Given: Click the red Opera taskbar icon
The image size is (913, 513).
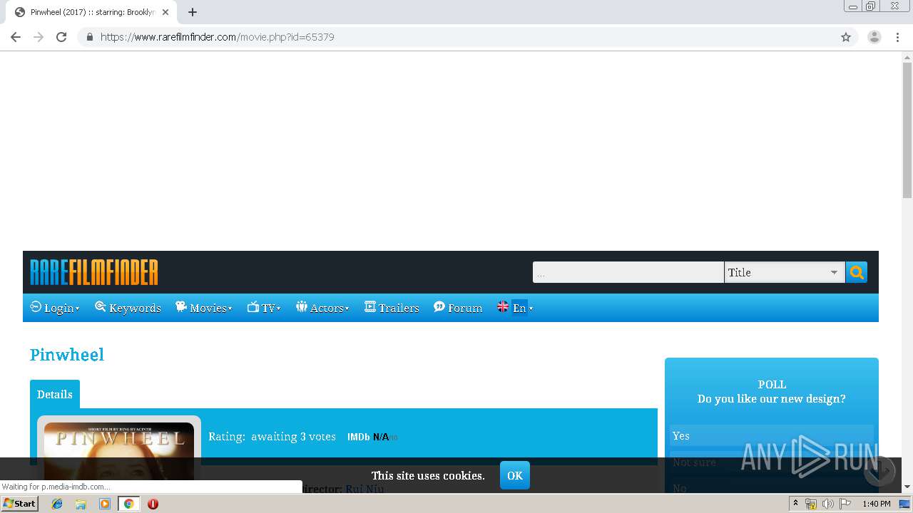Looking at the screenshot, I should 153,504.
